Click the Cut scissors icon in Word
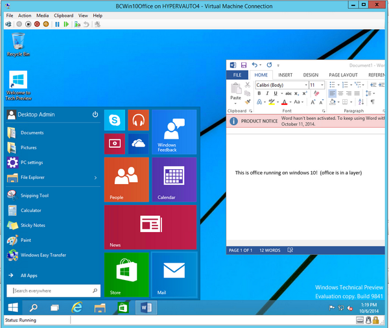Viewport: 389px width, 328px height. [x=248, y=85]
